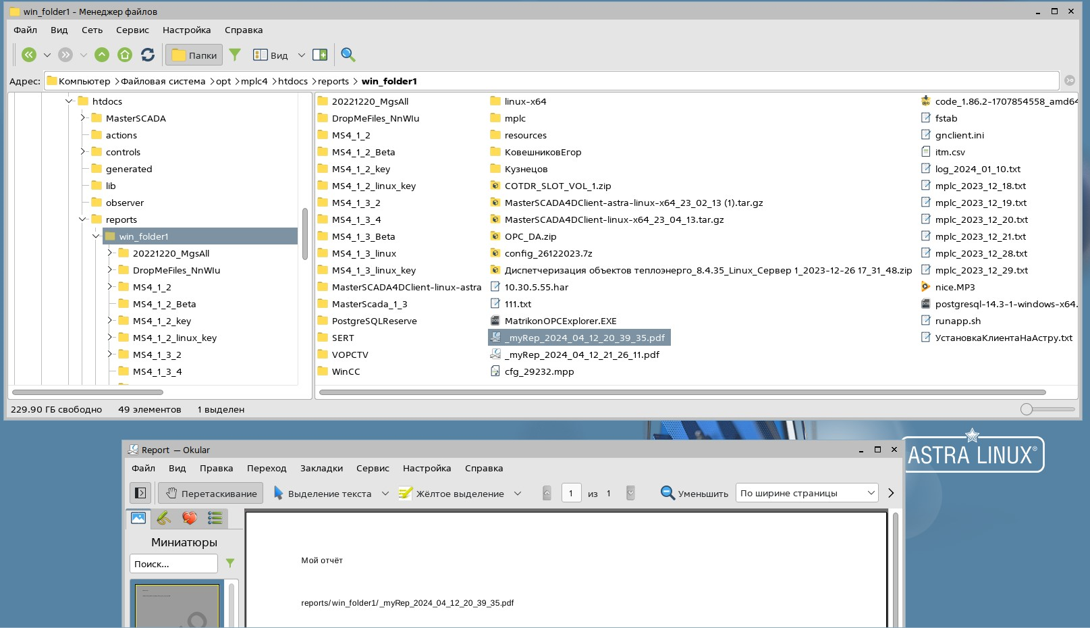
Task: Enable Перетаскивание browse mode
Action: coord(211,494)
